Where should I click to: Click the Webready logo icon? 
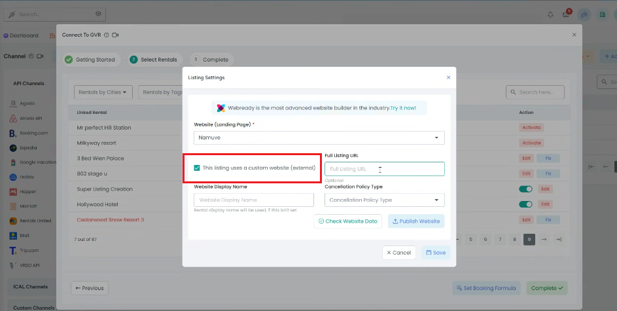[x=221, y=108]
